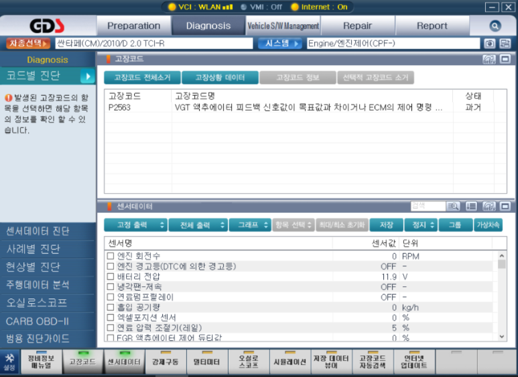Click the sensor list scrollbar down arrow

coord(502,337)
